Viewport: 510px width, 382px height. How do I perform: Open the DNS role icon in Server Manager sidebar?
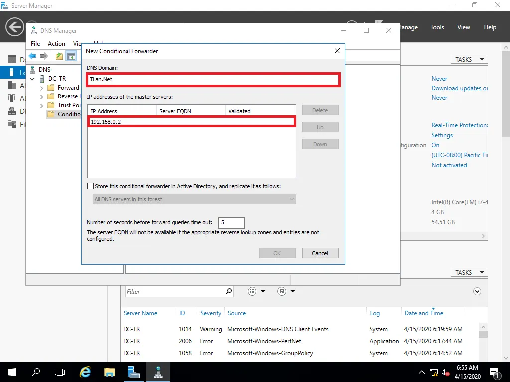point(12,111)
